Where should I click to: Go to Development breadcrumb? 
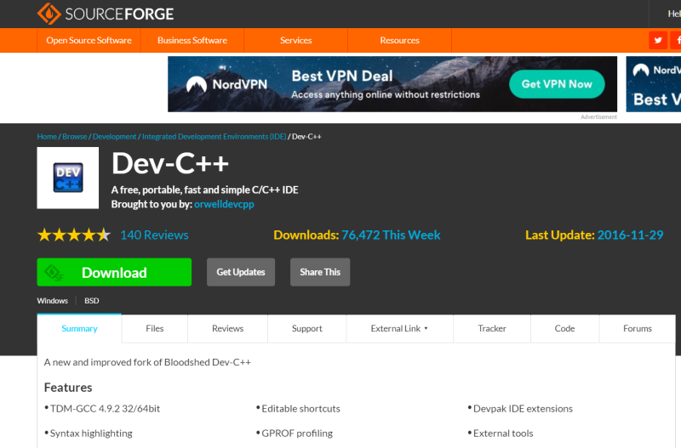pyautogui.click(x=115, y=137)
